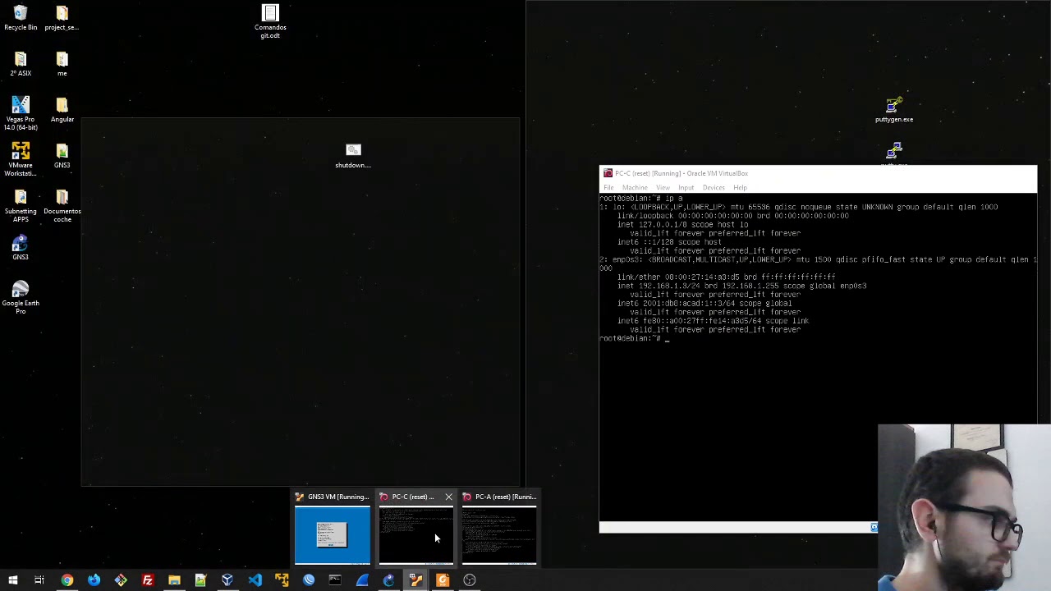This screenshot has width=1051, height=591.
Task: Click the 'inet 192.168.1.3/24' terminal line
Action: (x=741, y=286)
